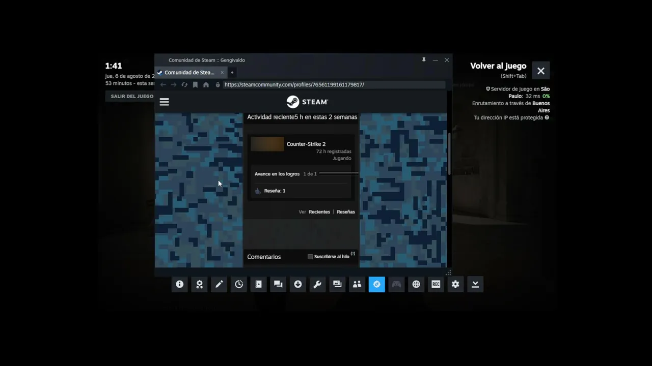Image resolution: width=652 pixels, height=366 pixels.
Task: Minimize the overlay browser window
Action: [x=436, y=60]
